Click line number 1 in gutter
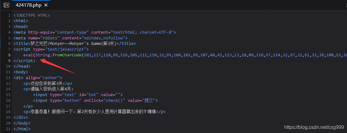 click(9, 15)
